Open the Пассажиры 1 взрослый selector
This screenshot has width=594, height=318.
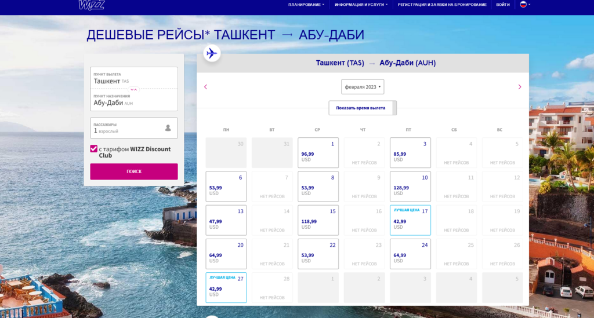click(134, 128)
